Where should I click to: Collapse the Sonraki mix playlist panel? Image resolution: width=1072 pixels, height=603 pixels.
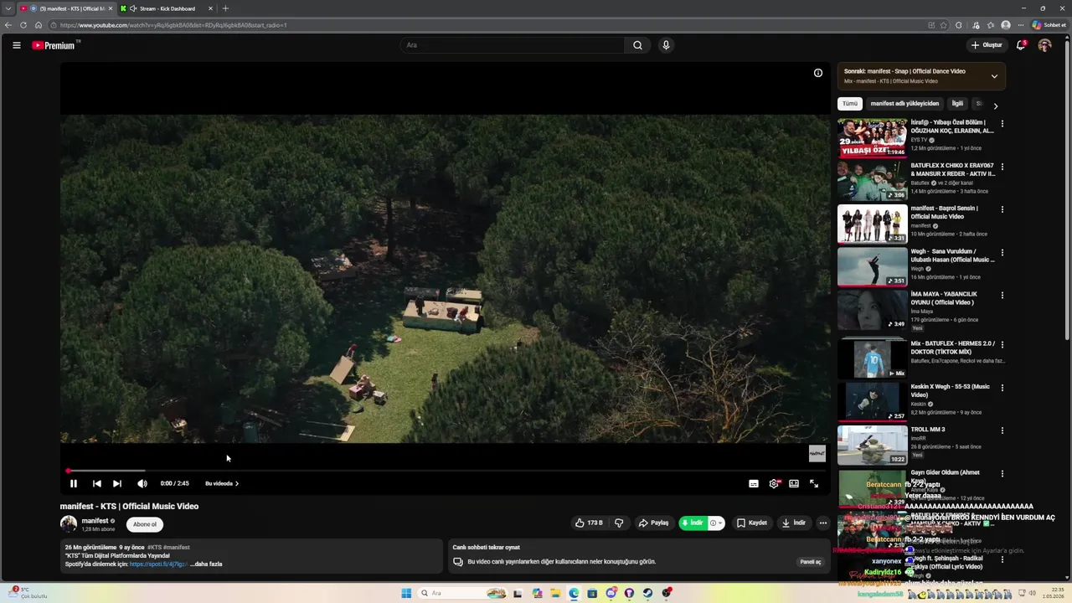coord(994,76)
